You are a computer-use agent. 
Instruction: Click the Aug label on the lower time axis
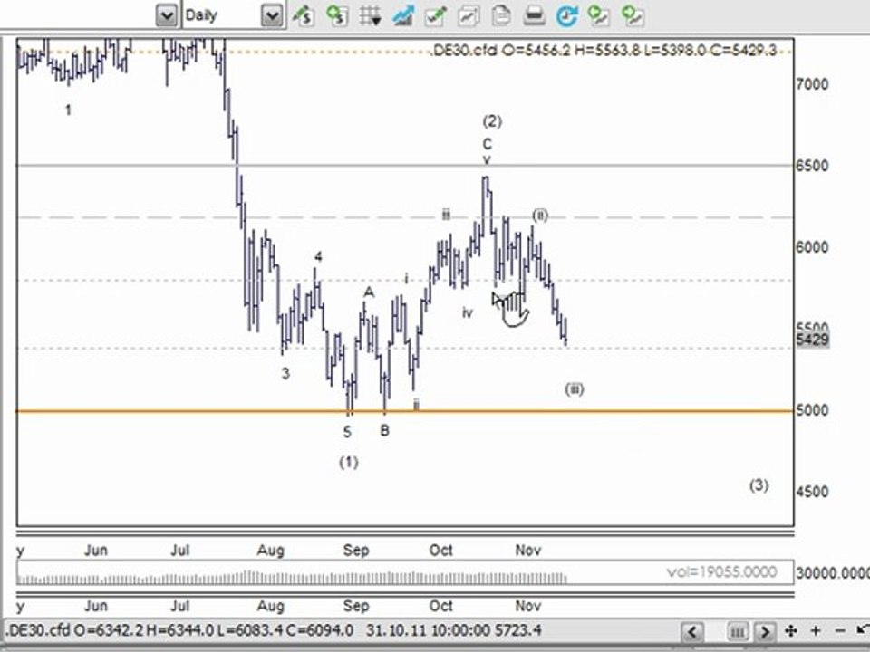click(270, 606)
